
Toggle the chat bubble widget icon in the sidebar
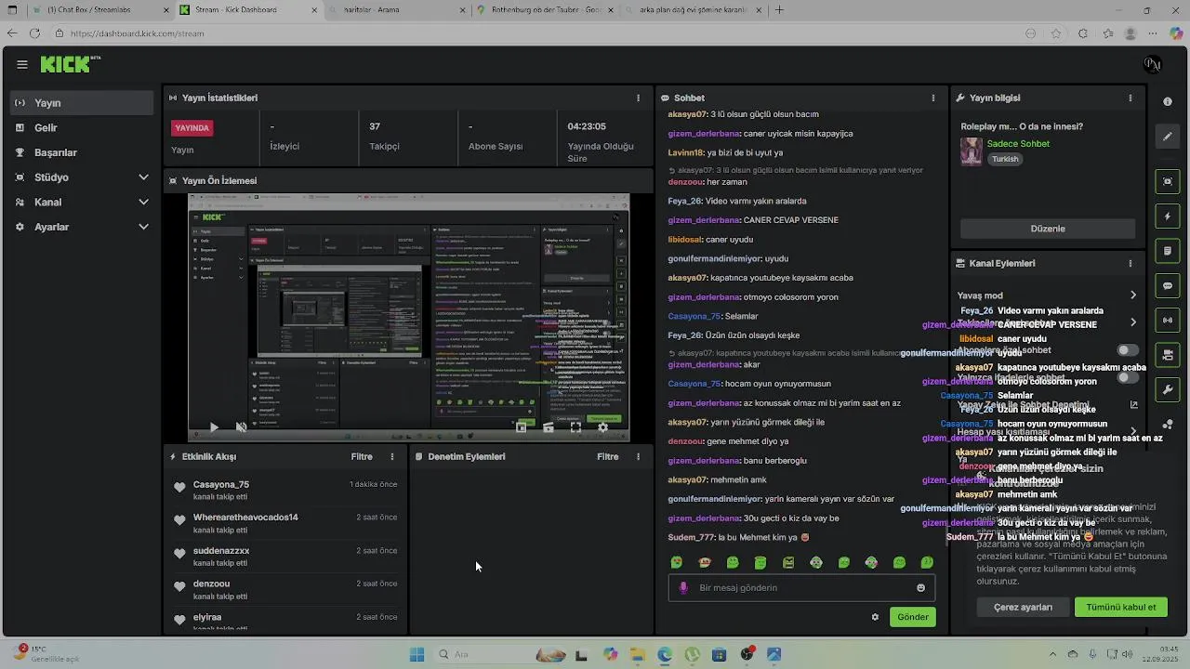1168,286
